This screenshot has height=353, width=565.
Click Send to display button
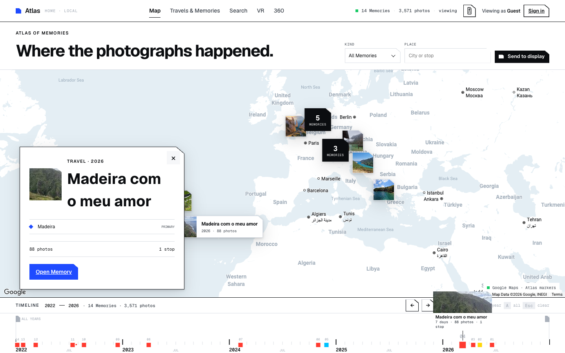[x=522, y=56]
